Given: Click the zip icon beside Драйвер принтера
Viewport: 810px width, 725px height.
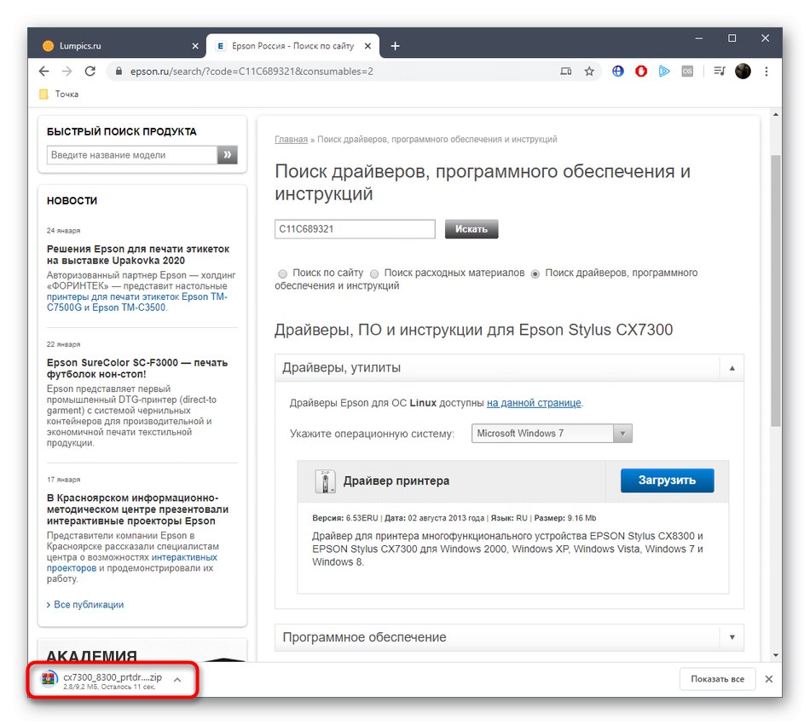Looking at the screenshot, I should point(325,481).
